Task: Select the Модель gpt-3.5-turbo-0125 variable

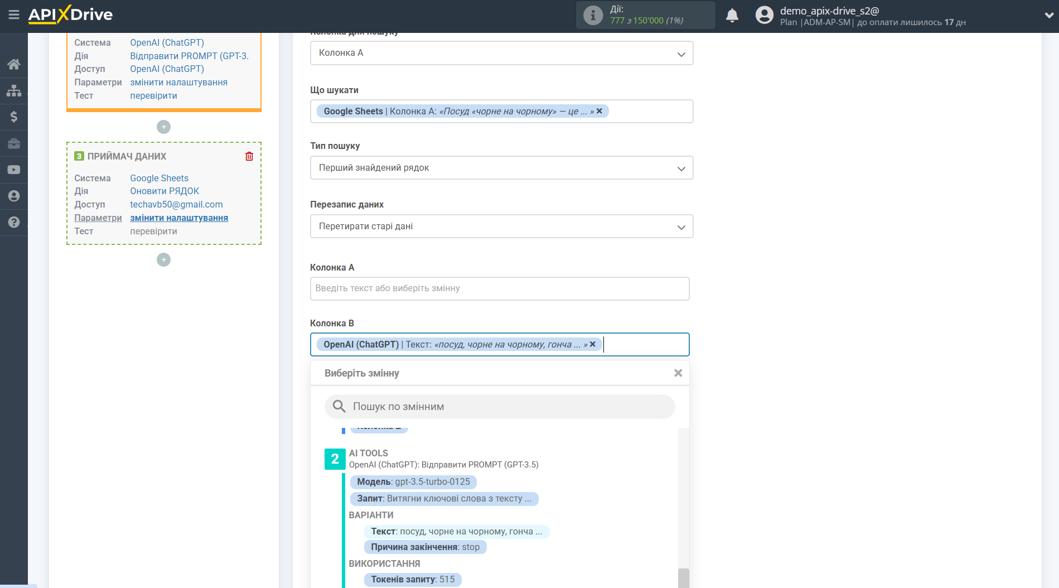Action: tap(413, 481)
